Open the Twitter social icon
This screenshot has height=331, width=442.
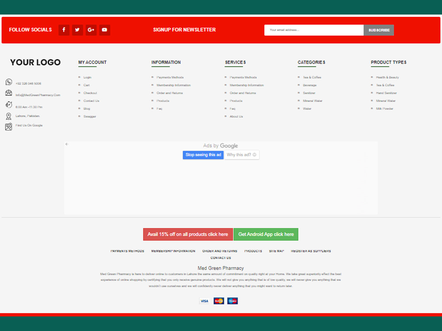tap(77, 30)
